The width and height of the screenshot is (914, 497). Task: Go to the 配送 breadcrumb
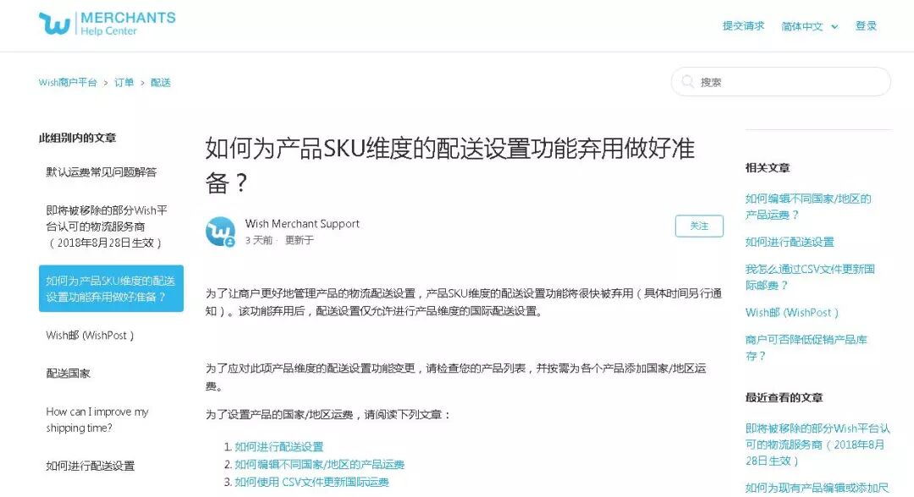pos(160,83)
